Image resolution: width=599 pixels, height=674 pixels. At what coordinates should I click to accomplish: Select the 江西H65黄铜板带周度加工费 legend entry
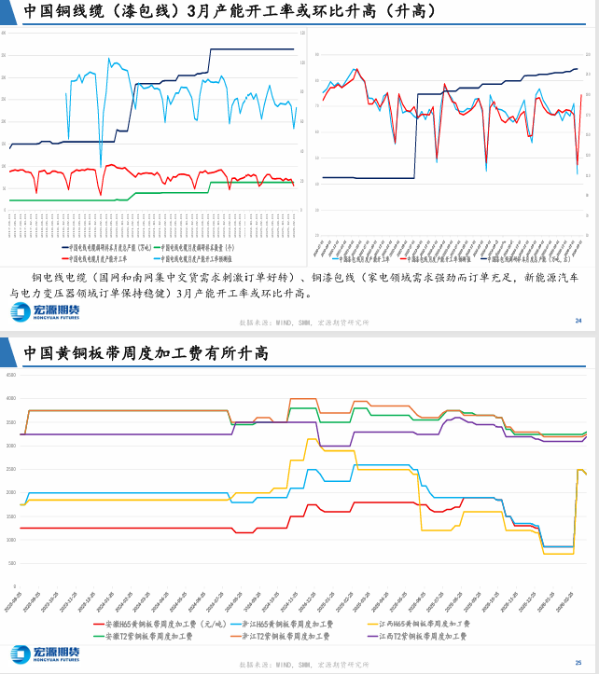click(x=419, y=624)
